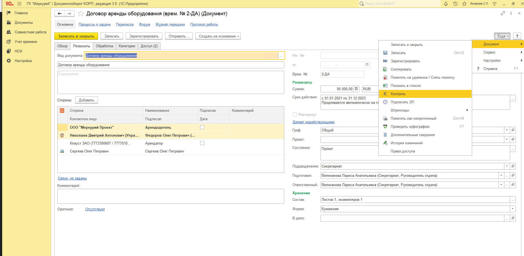Image resolution: width=524 pixels, height=256 pixels.
Task: Open the history clock icon
Action: pyautogui.click(x=455, y=4)
